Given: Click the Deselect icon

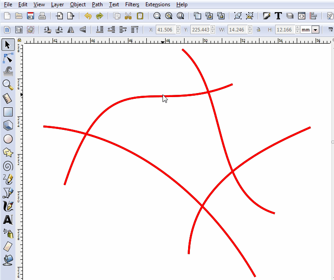Looking at the screenshot, I should click(x=31, y=30).
